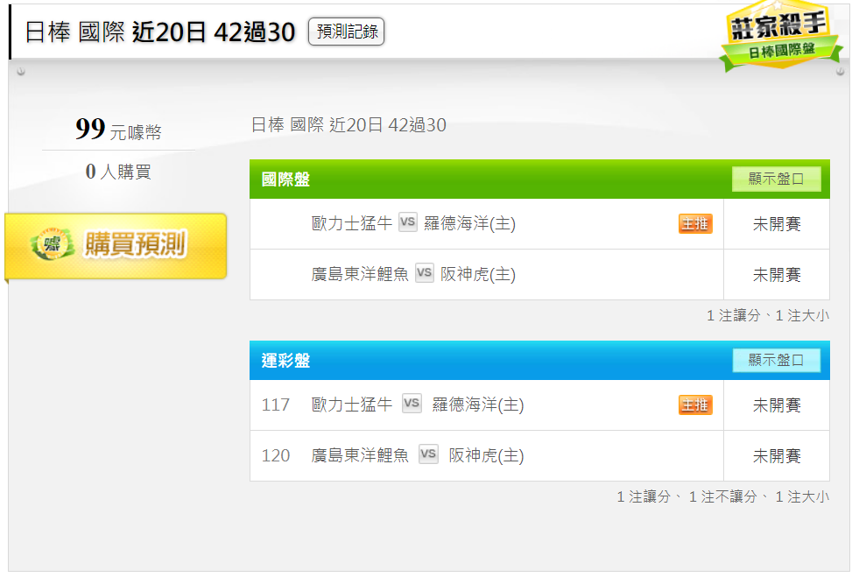Toggle 顯示盤口 in the 運彩盤 header
Image resolution: width=859 pixels, height=584 pixels.
777,360
